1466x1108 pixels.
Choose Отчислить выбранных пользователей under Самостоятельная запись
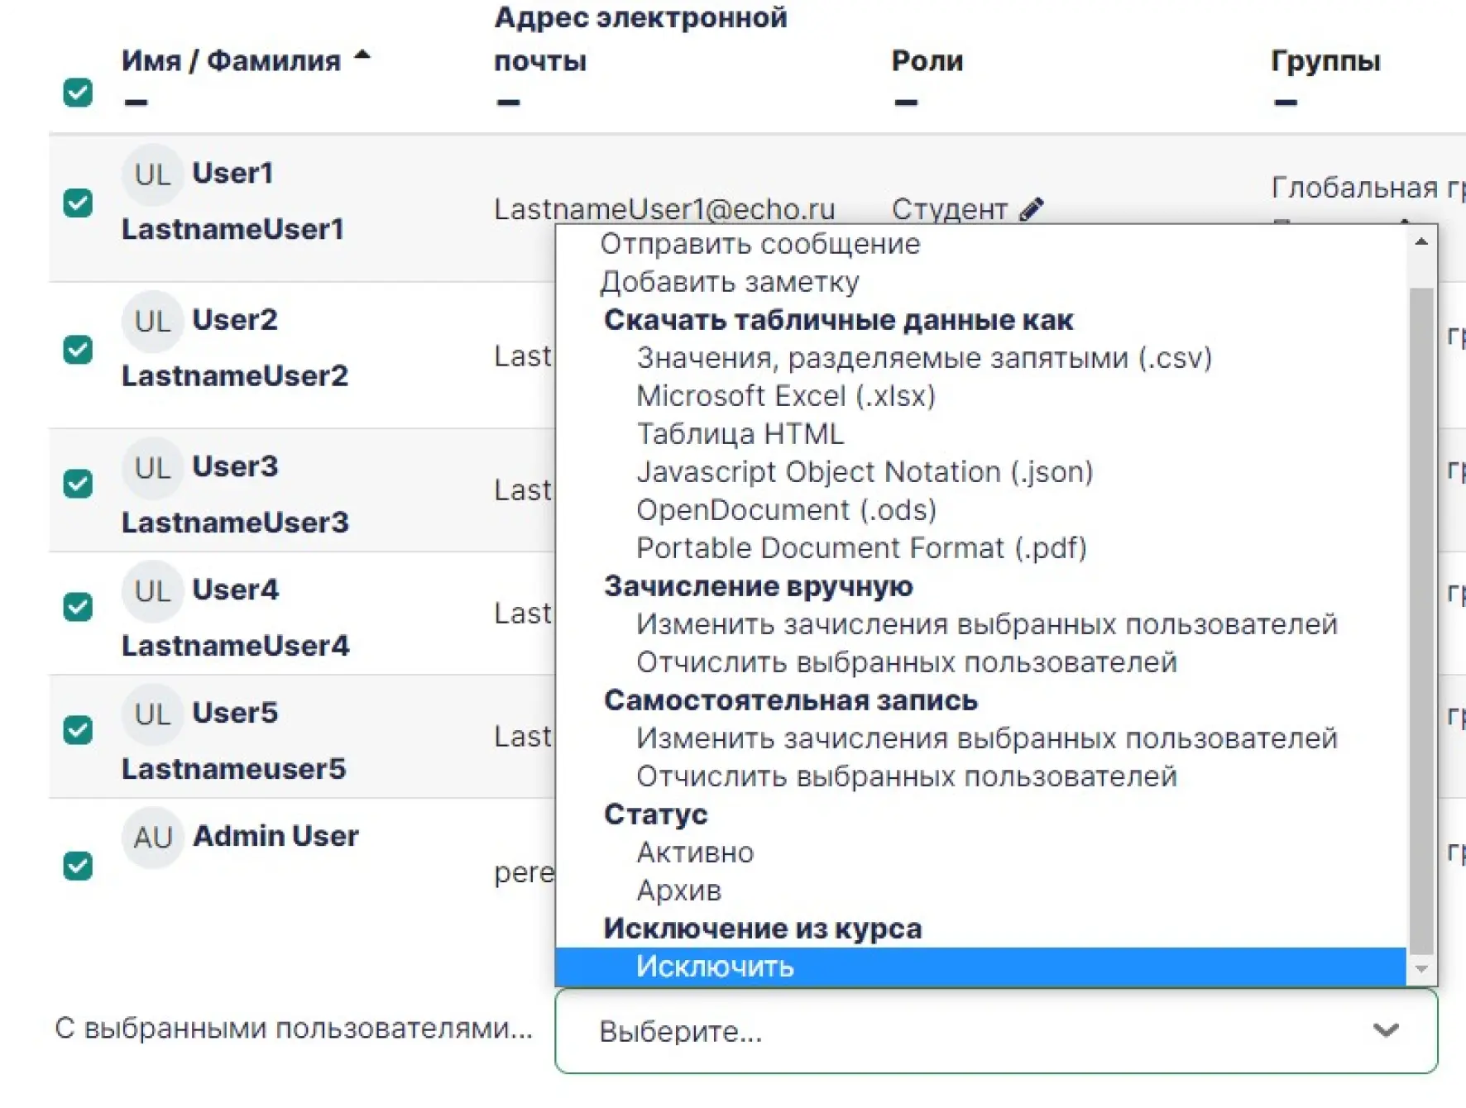(x=980, y=776)
